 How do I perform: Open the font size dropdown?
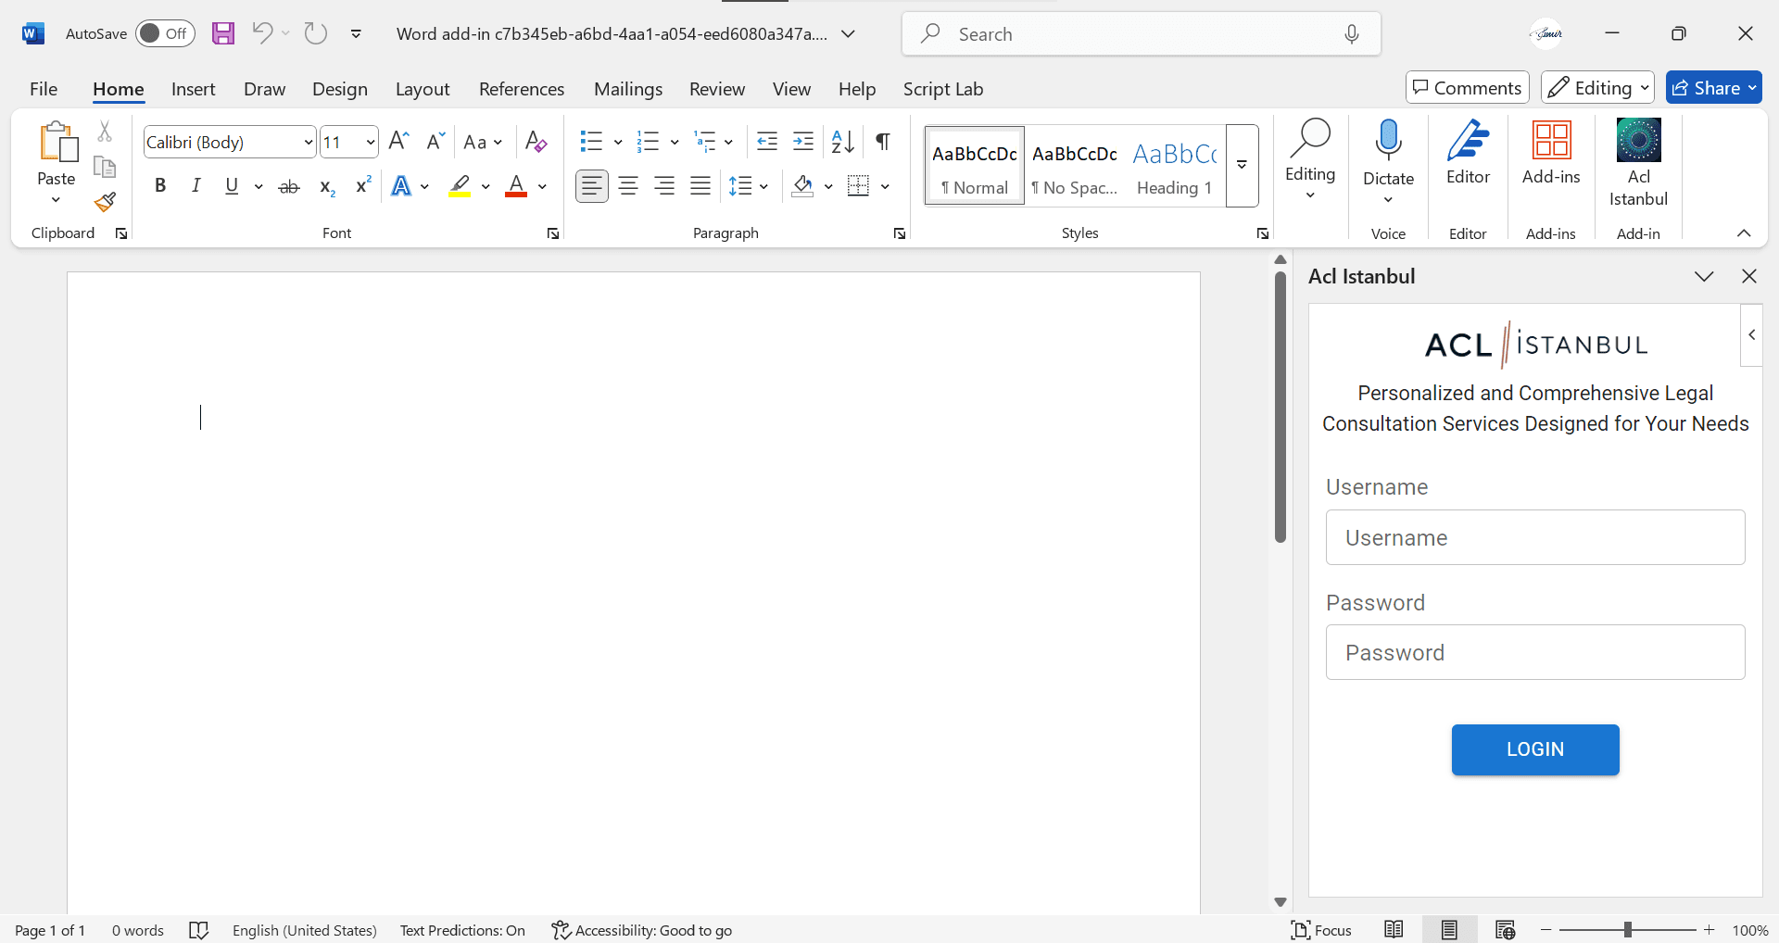point(371,142)
